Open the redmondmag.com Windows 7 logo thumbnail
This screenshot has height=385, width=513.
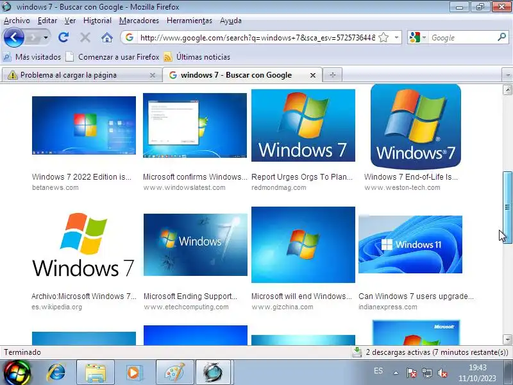pos(303,125)
